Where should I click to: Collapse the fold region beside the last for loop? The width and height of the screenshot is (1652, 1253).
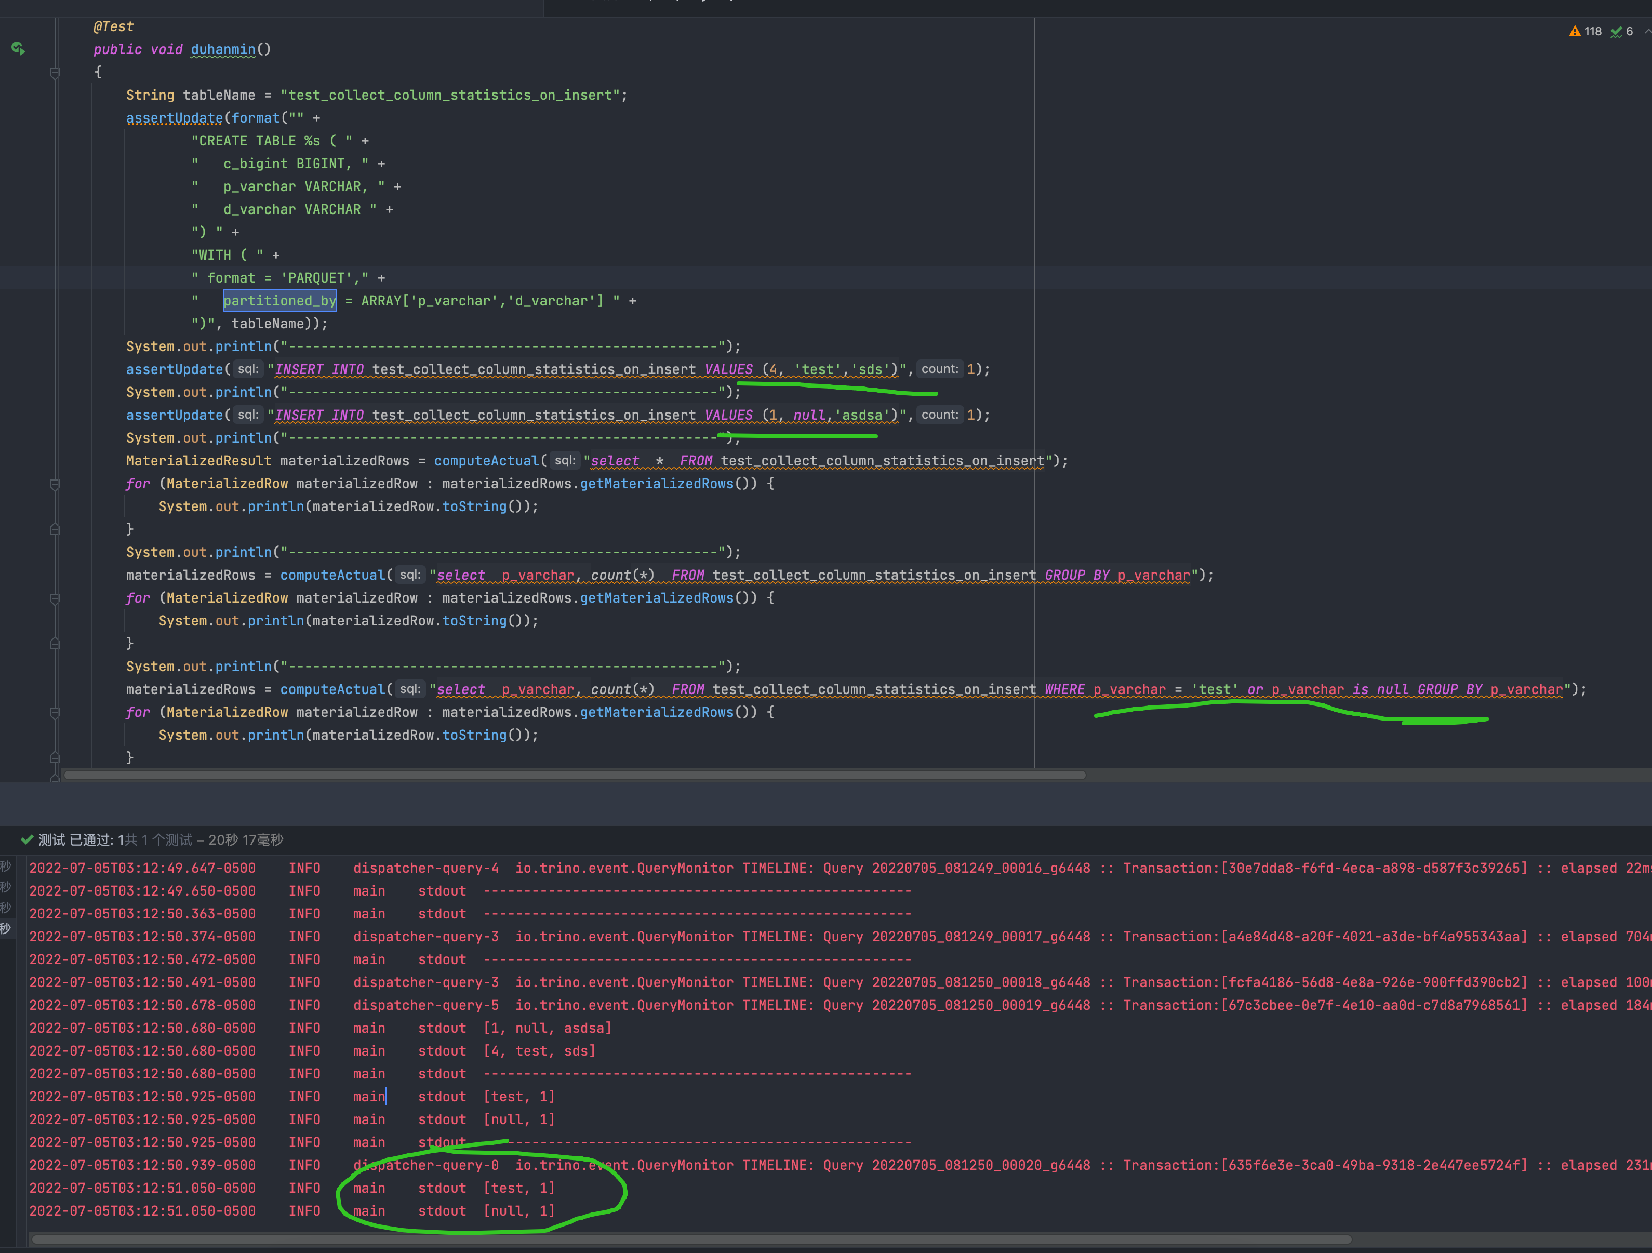pyautogui.click(x=55, y=712)
